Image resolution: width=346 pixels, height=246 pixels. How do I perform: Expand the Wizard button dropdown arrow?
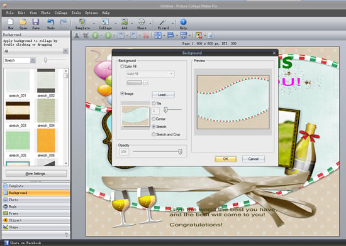[x=173, y=23]
